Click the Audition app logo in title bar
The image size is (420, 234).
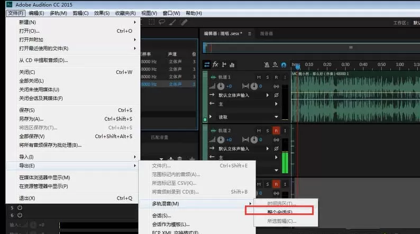[x=10, y=5]
